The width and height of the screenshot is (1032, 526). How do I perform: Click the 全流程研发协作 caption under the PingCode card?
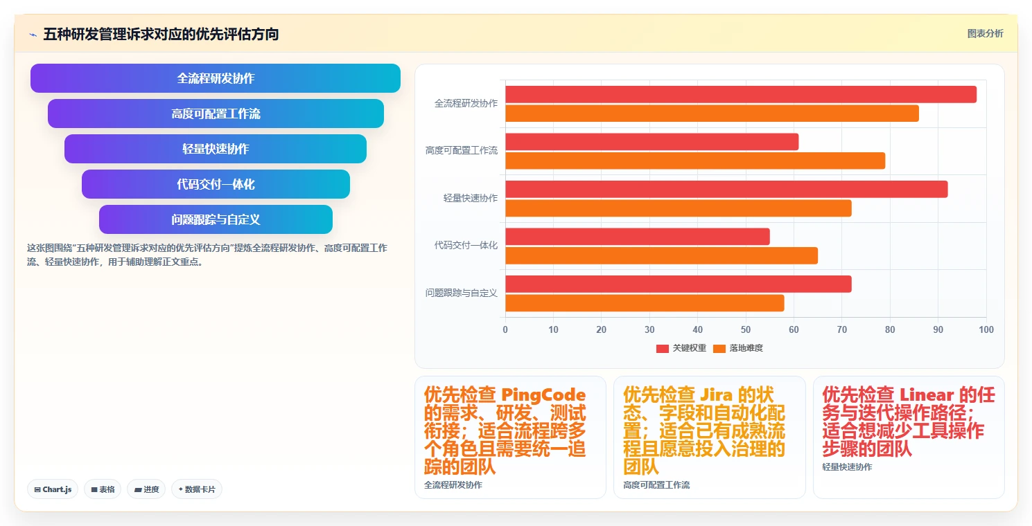[x=453, y=485]
